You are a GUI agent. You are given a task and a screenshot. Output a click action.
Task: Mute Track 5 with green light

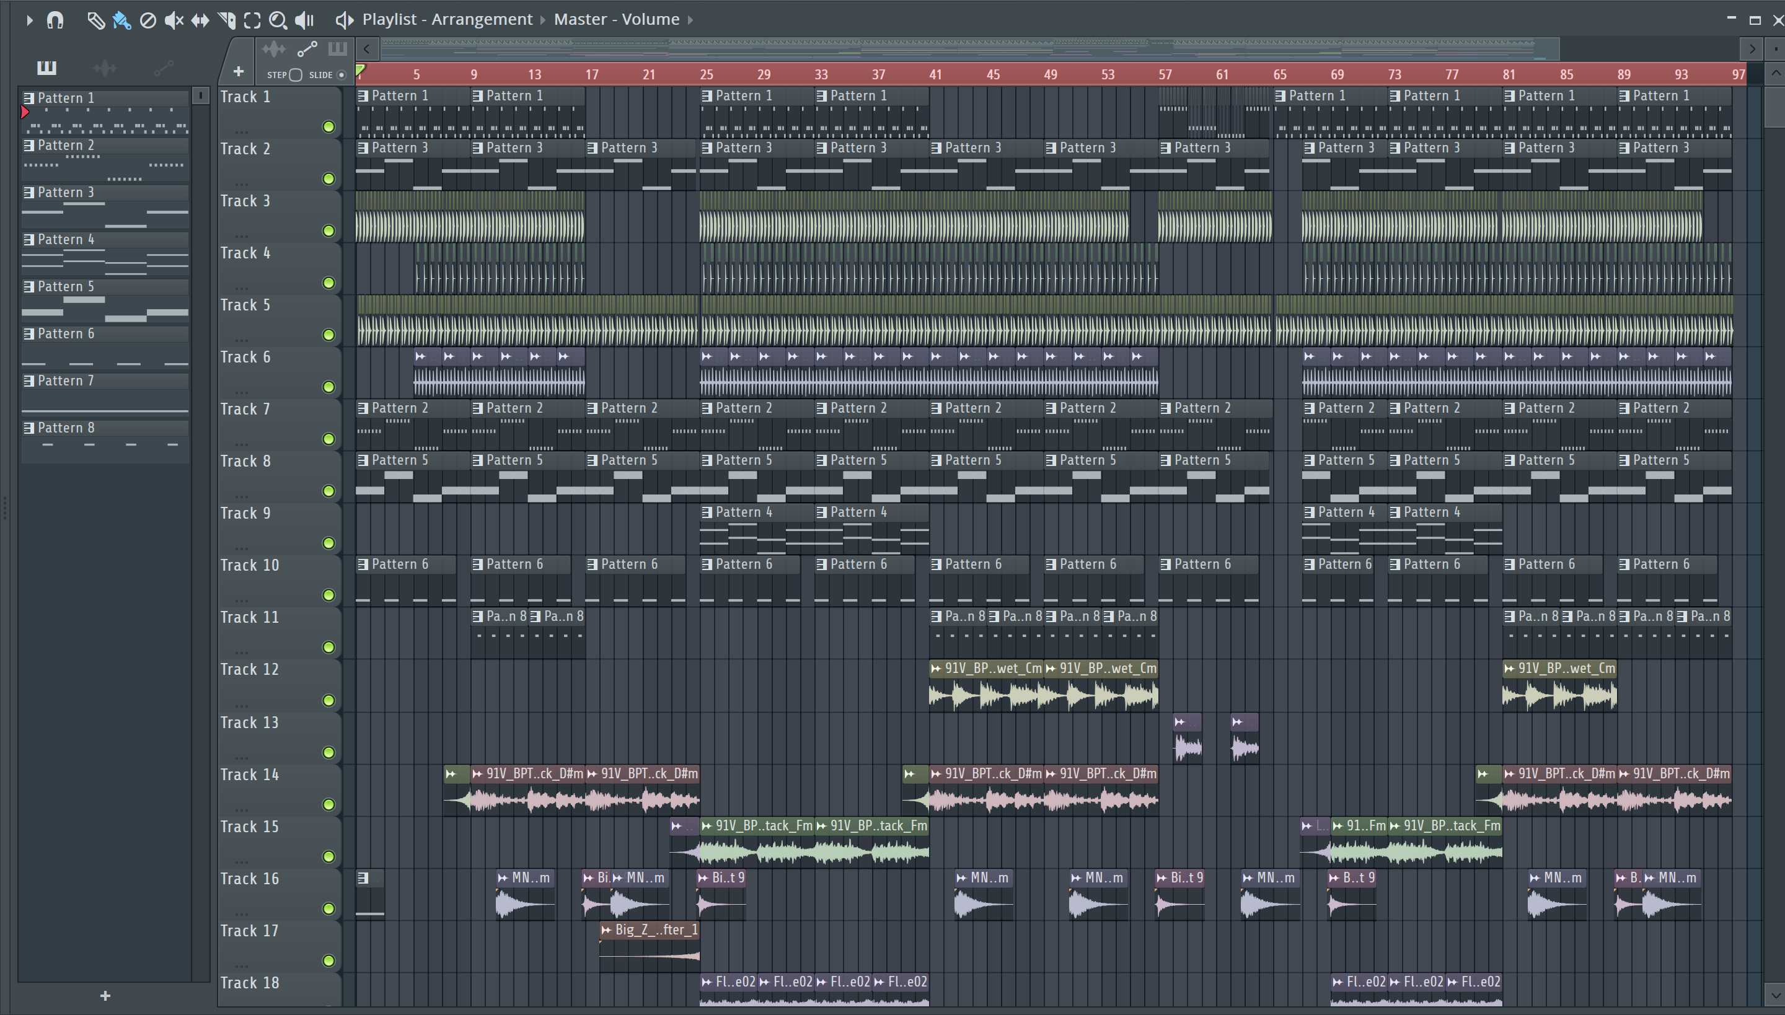coord(328,335)
